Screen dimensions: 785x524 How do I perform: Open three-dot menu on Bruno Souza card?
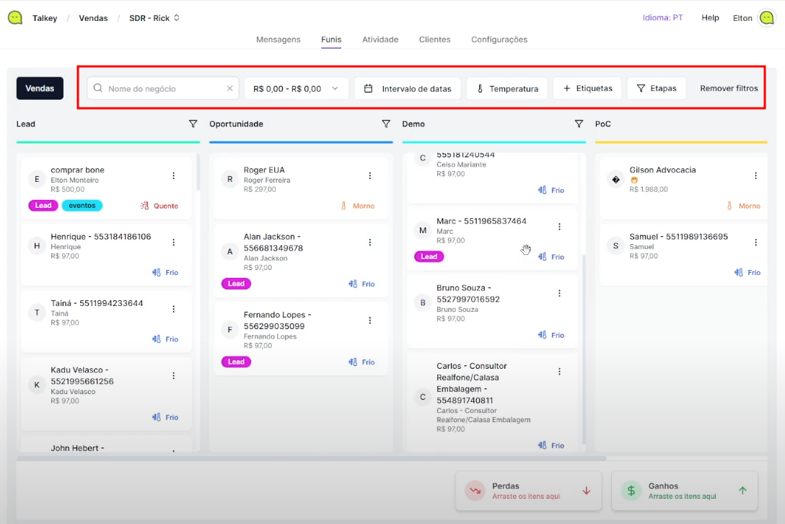[559, 293]
